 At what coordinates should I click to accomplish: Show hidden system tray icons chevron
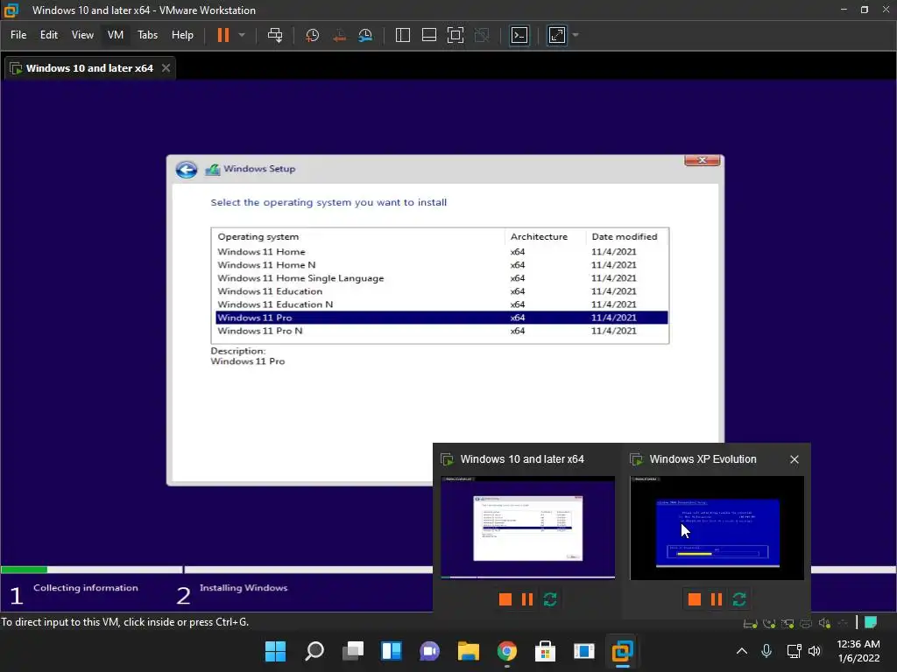741,651
